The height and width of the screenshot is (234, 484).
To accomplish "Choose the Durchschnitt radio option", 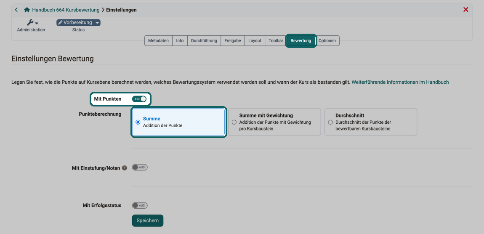I will click(x=330, y=122).
